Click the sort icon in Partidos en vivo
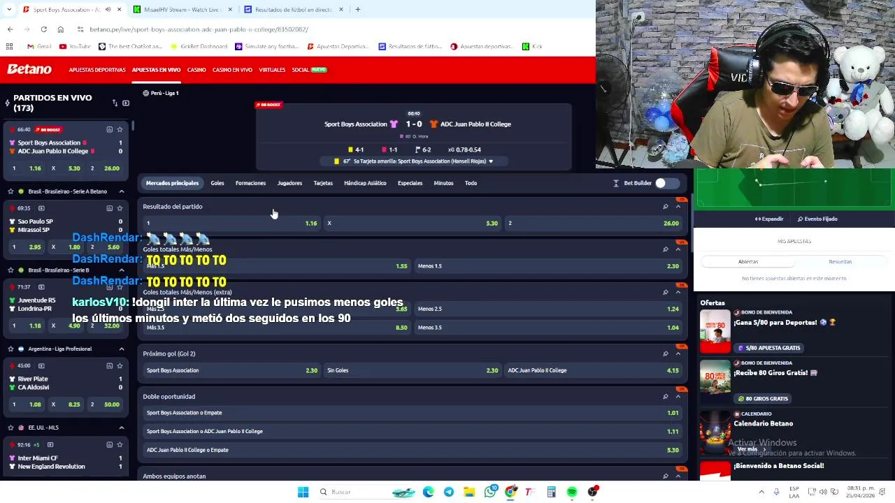 (115, 103)
